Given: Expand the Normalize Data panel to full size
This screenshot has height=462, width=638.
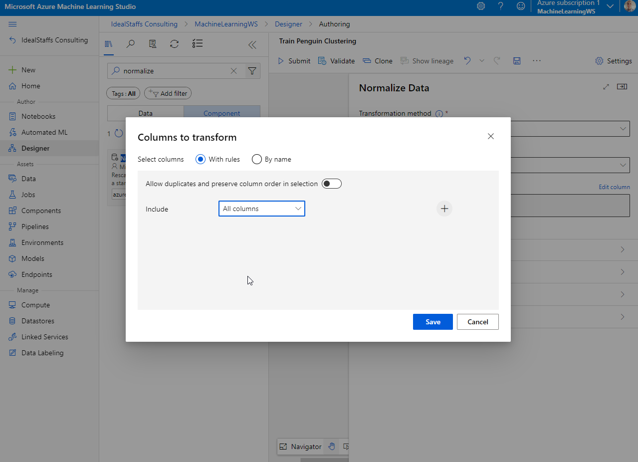Looking at the screenshot, I should point(606,87).
